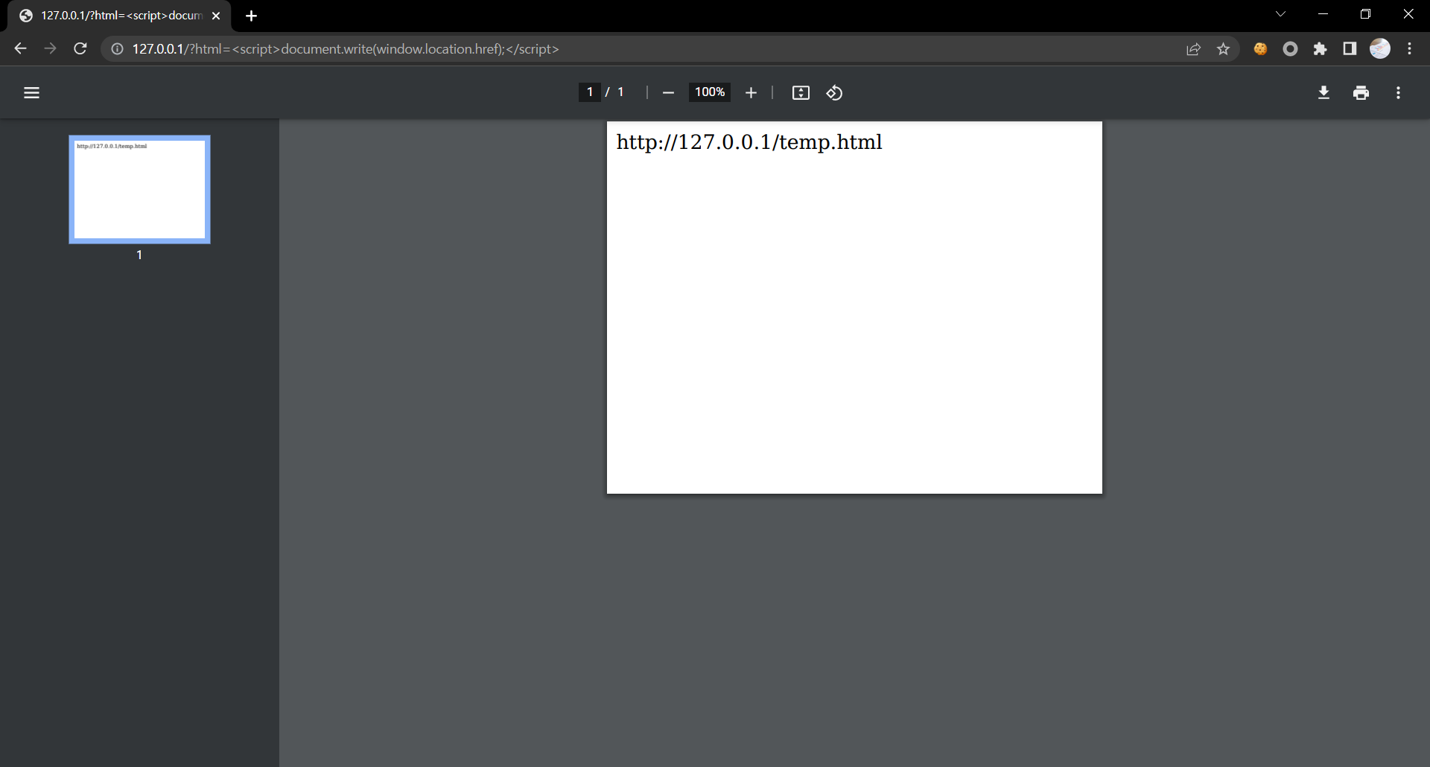
Task: Reload the current page
Action: point(80,48)
